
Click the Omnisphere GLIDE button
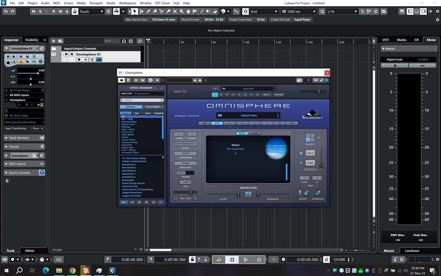point(310,163)
